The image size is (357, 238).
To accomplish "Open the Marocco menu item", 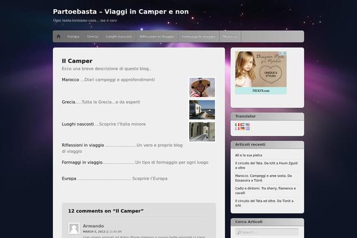I will pyautogui.click(x=230, y=36).
